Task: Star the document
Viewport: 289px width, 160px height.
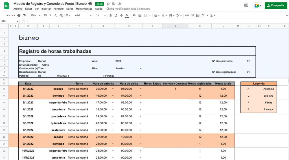Action: (108, 4)
